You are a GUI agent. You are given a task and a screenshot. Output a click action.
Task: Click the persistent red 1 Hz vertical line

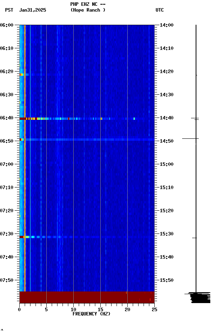[x=25, y=158]
